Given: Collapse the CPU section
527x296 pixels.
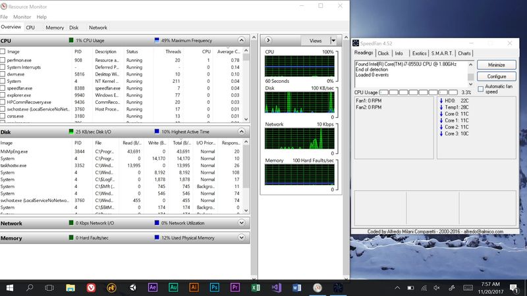Looking at the screenshot, I should pos(241,40).
